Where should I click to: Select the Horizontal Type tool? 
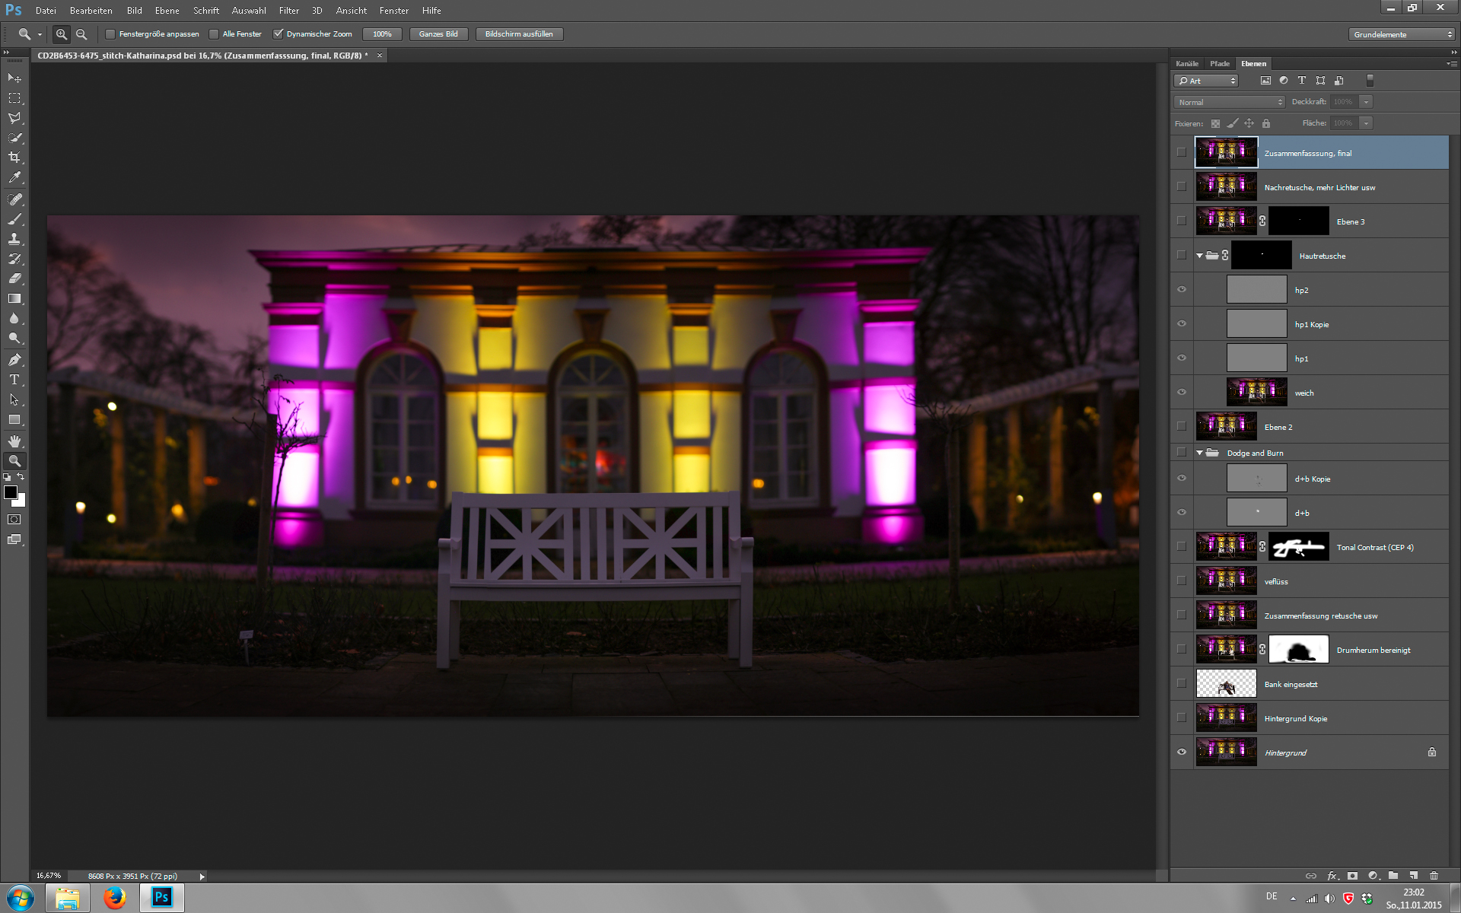point(14,380)
